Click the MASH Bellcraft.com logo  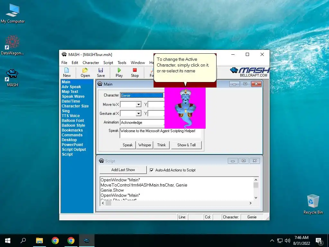[249, 72]
